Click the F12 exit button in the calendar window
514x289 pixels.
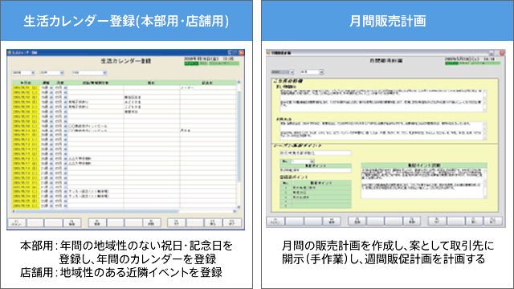[232, 223]
